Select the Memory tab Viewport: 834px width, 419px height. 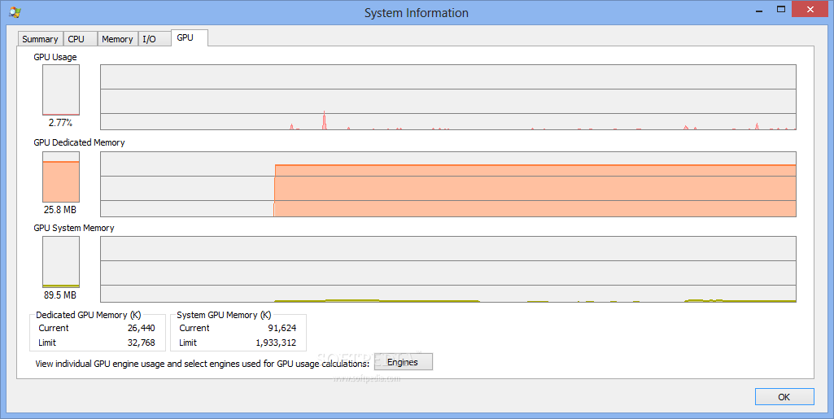(x=117, y=39)
